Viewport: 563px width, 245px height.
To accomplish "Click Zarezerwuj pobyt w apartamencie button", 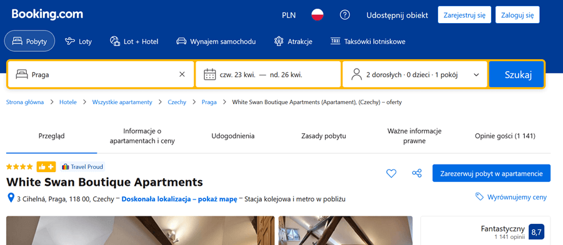I will [x=491, y=173].
